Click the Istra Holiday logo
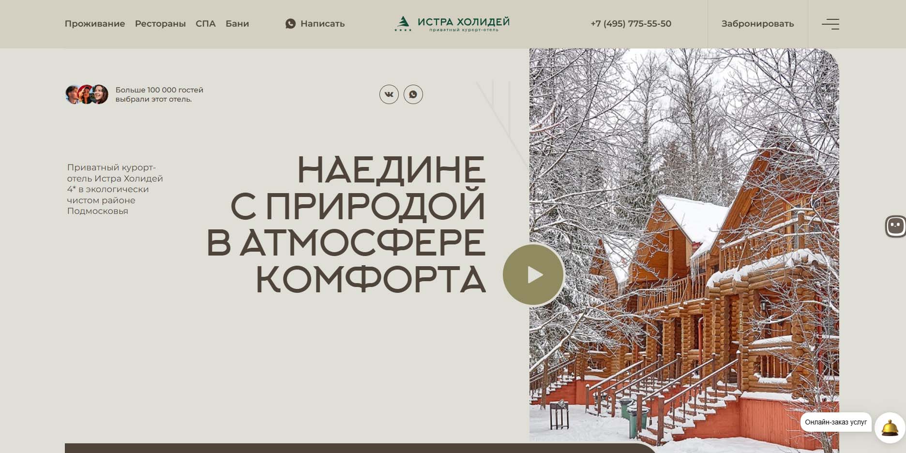Screen dimensions: 906x453 452,24
